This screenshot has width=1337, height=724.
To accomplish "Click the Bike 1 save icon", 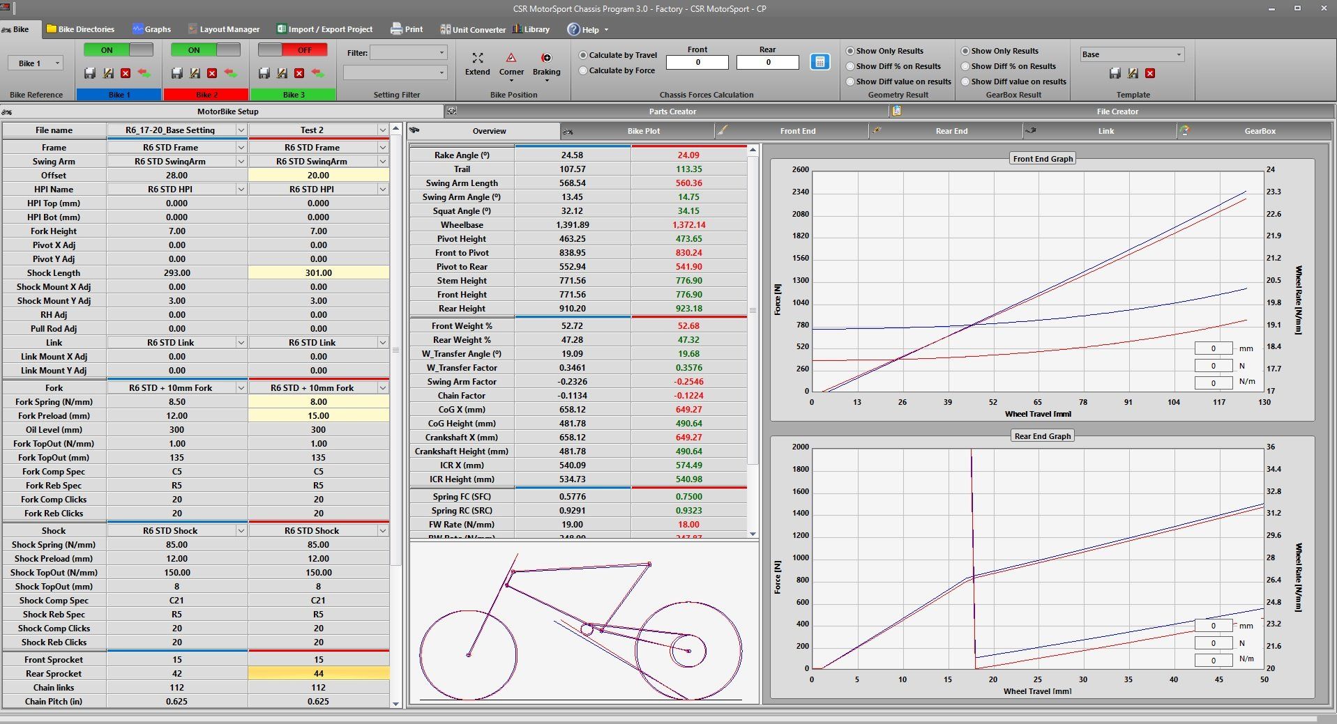I will click(x=89, y=73).
